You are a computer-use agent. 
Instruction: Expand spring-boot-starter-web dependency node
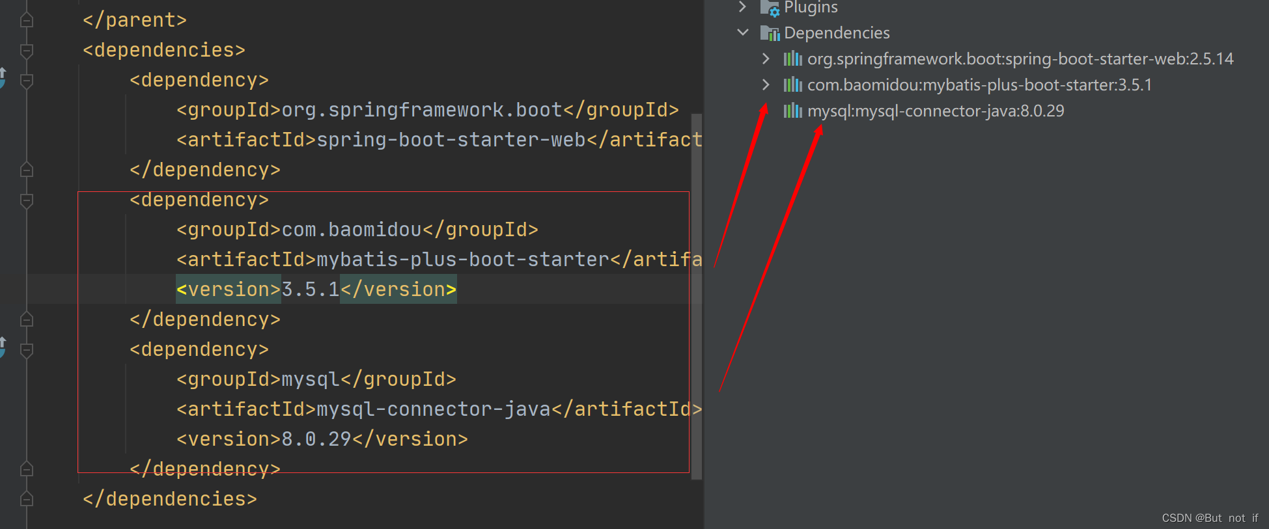(766, 59)
